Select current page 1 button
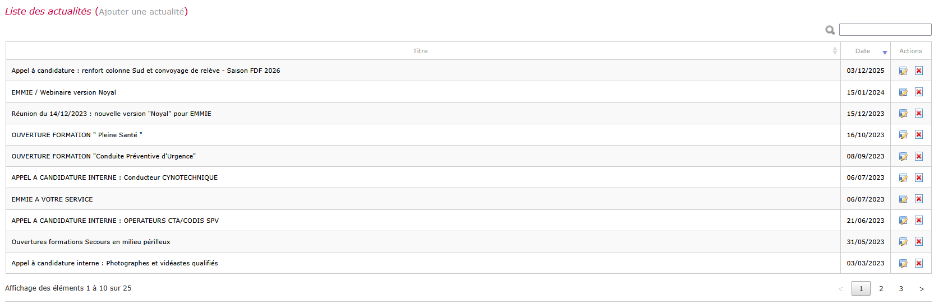 pyautogui.click(x=861, y=289)
